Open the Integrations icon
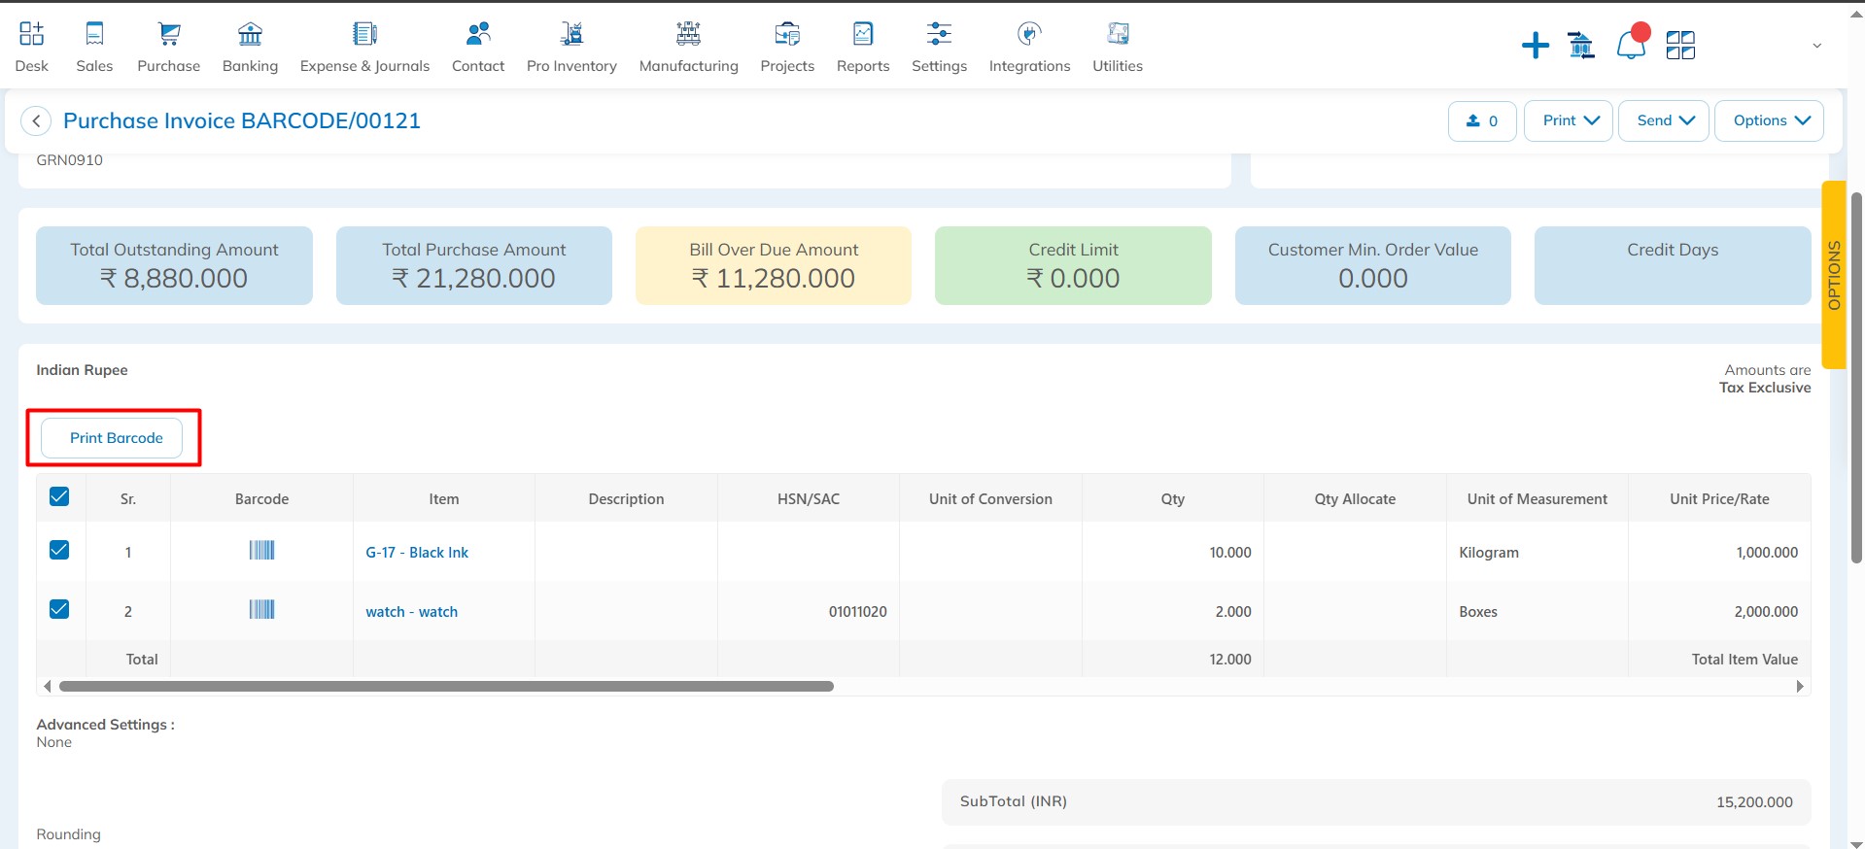This screenshot has width=1865, height=849. point(1029,34)
